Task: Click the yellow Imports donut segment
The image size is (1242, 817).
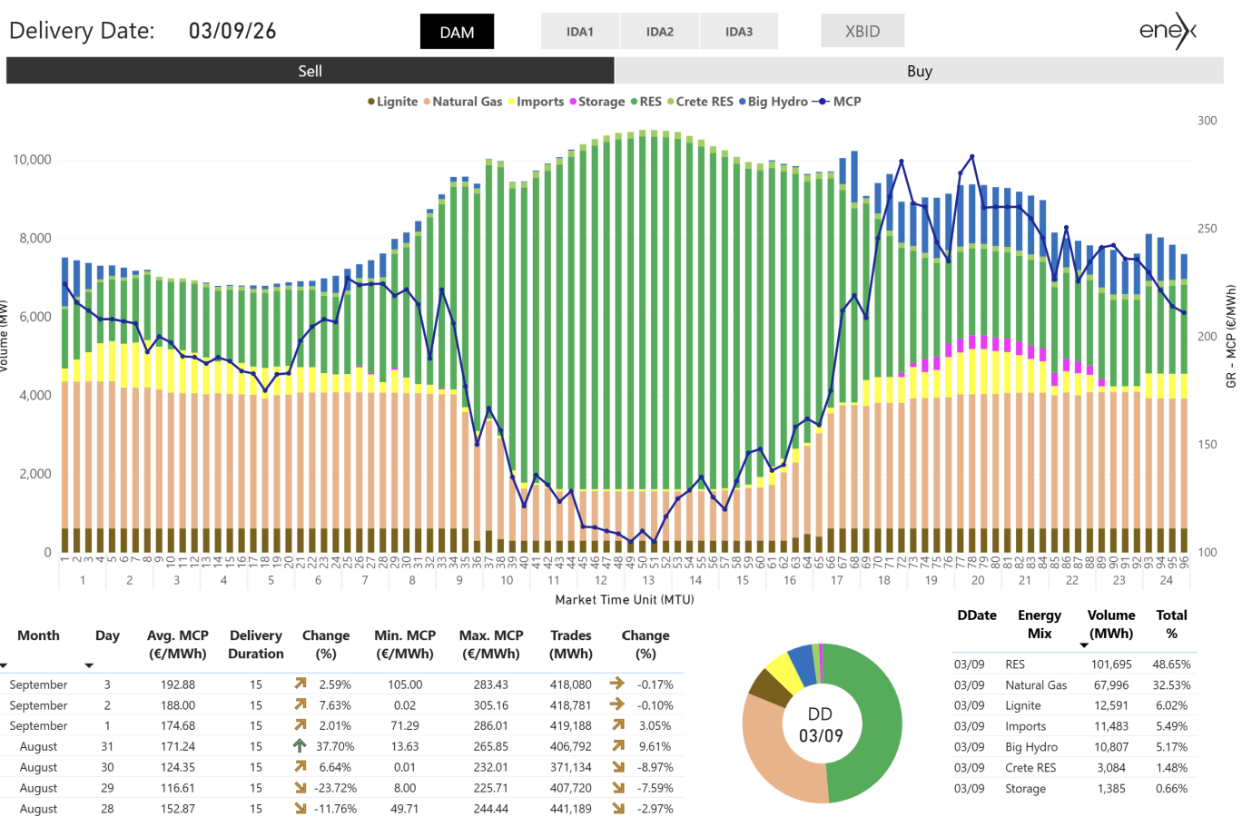Action: pos(783,669)
